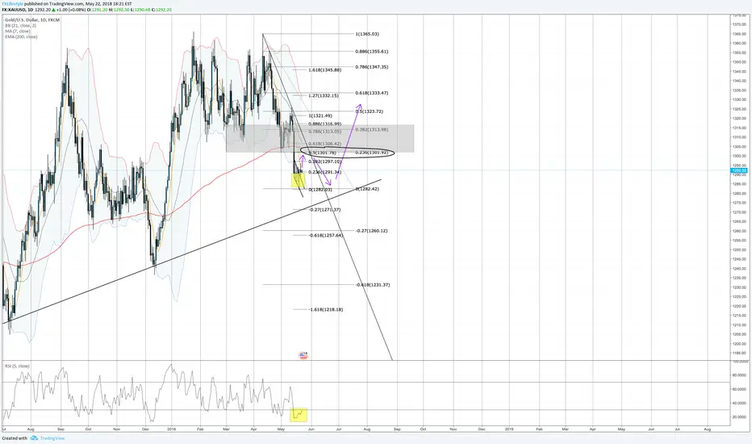Click the 60.0000 level on RSI axis

point(738,389)
